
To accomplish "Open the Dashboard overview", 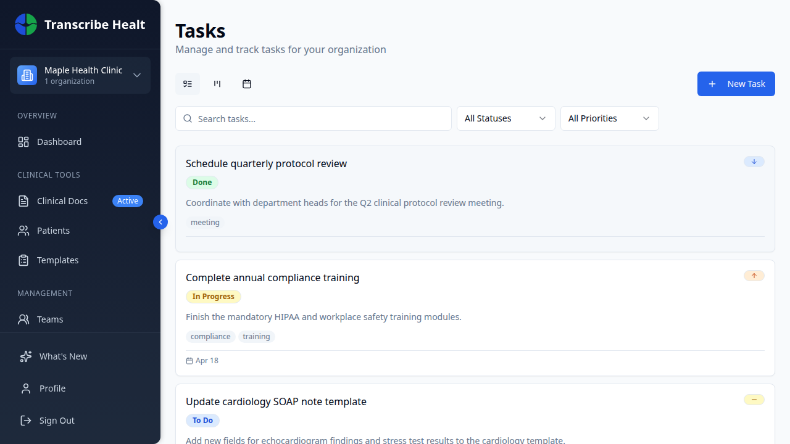I will point(59,141).
